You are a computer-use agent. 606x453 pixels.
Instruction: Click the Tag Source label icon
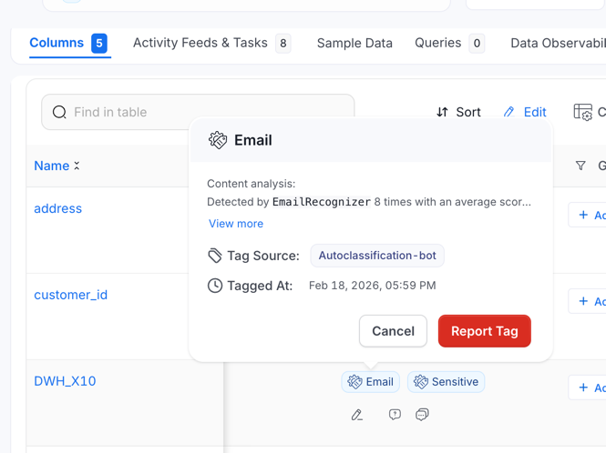click(x=215, y=256)
